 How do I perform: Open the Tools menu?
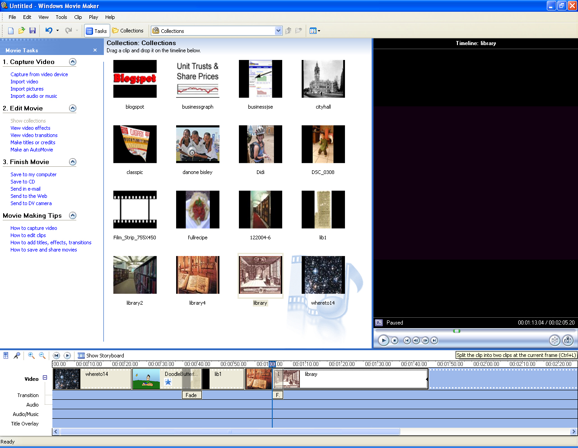point(61,17)
